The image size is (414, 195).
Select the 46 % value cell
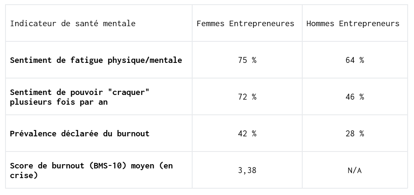click(x=355, y=97)
